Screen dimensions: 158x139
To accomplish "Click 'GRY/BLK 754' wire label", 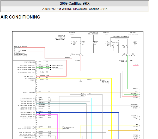I will click(x=44, y=72).
